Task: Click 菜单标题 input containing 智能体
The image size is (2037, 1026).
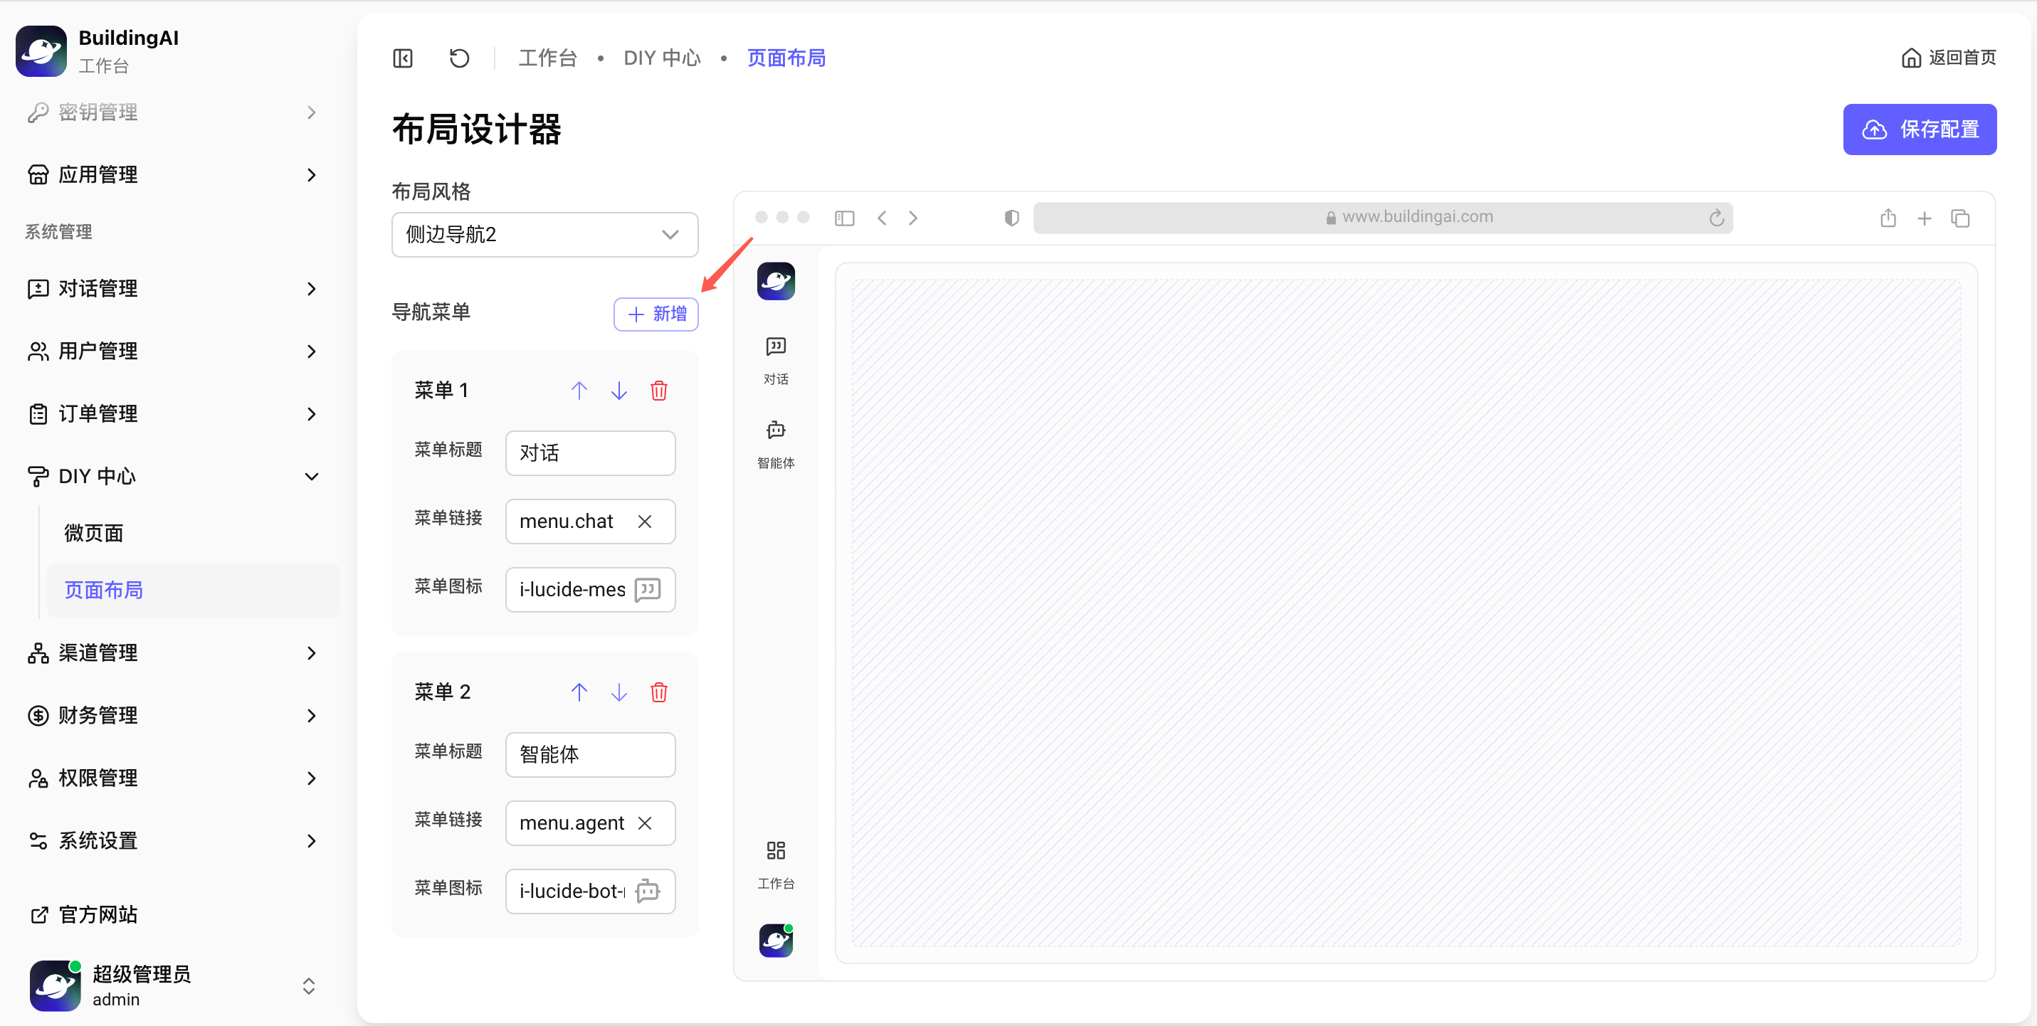Action: coord(590,755)
